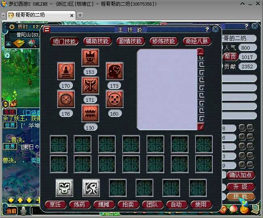Click the round skill icon above 176
The width and height of the screenshot is (263, 218).
click(66, 99)
